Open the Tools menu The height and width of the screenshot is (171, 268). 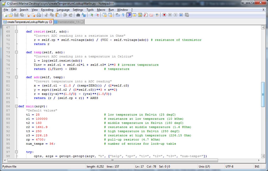tap(90, 10)
